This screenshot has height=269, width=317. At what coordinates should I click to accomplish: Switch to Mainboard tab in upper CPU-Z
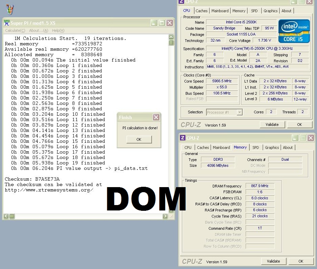pos(220,11)
